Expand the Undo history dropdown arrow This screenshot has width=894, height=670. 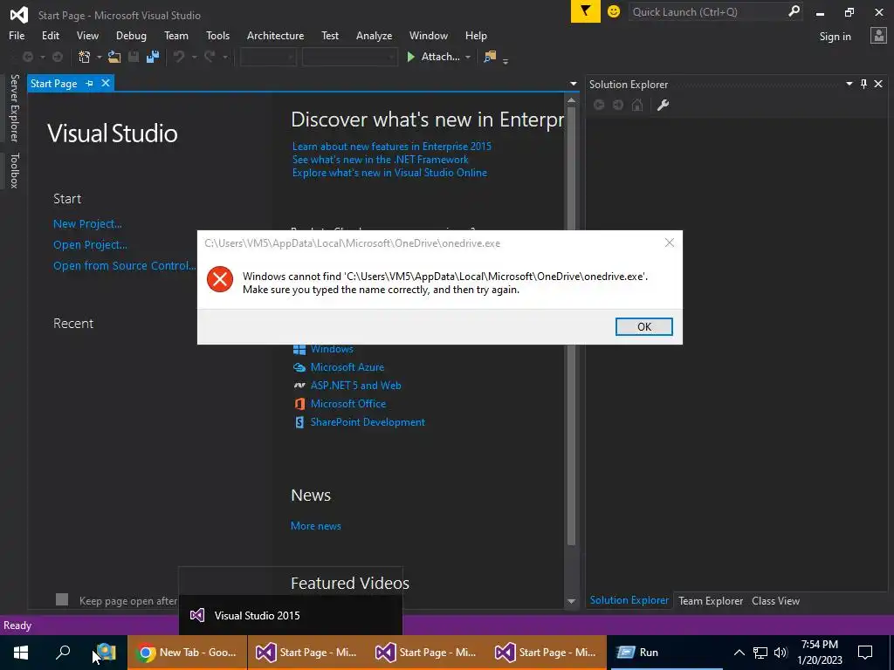coord(194,57)
